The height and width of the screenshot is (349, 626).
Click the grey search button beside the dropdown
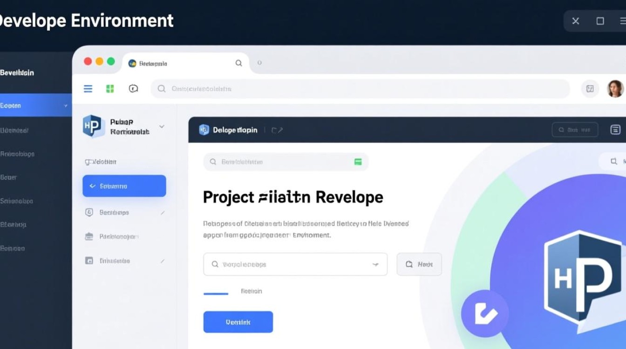[419, 264]
